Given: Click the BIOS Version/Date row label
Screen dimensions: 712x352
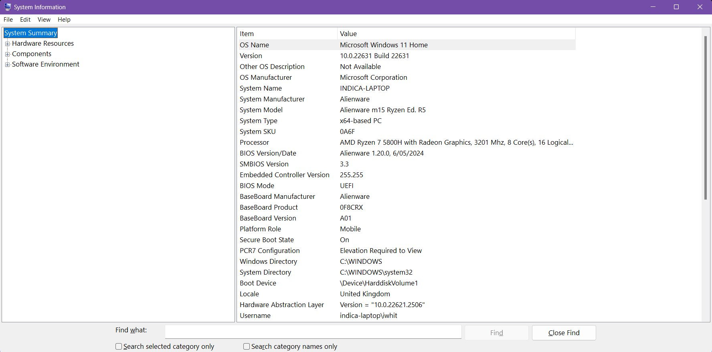Looking at the screenshot, I should (x=268, y=153).
